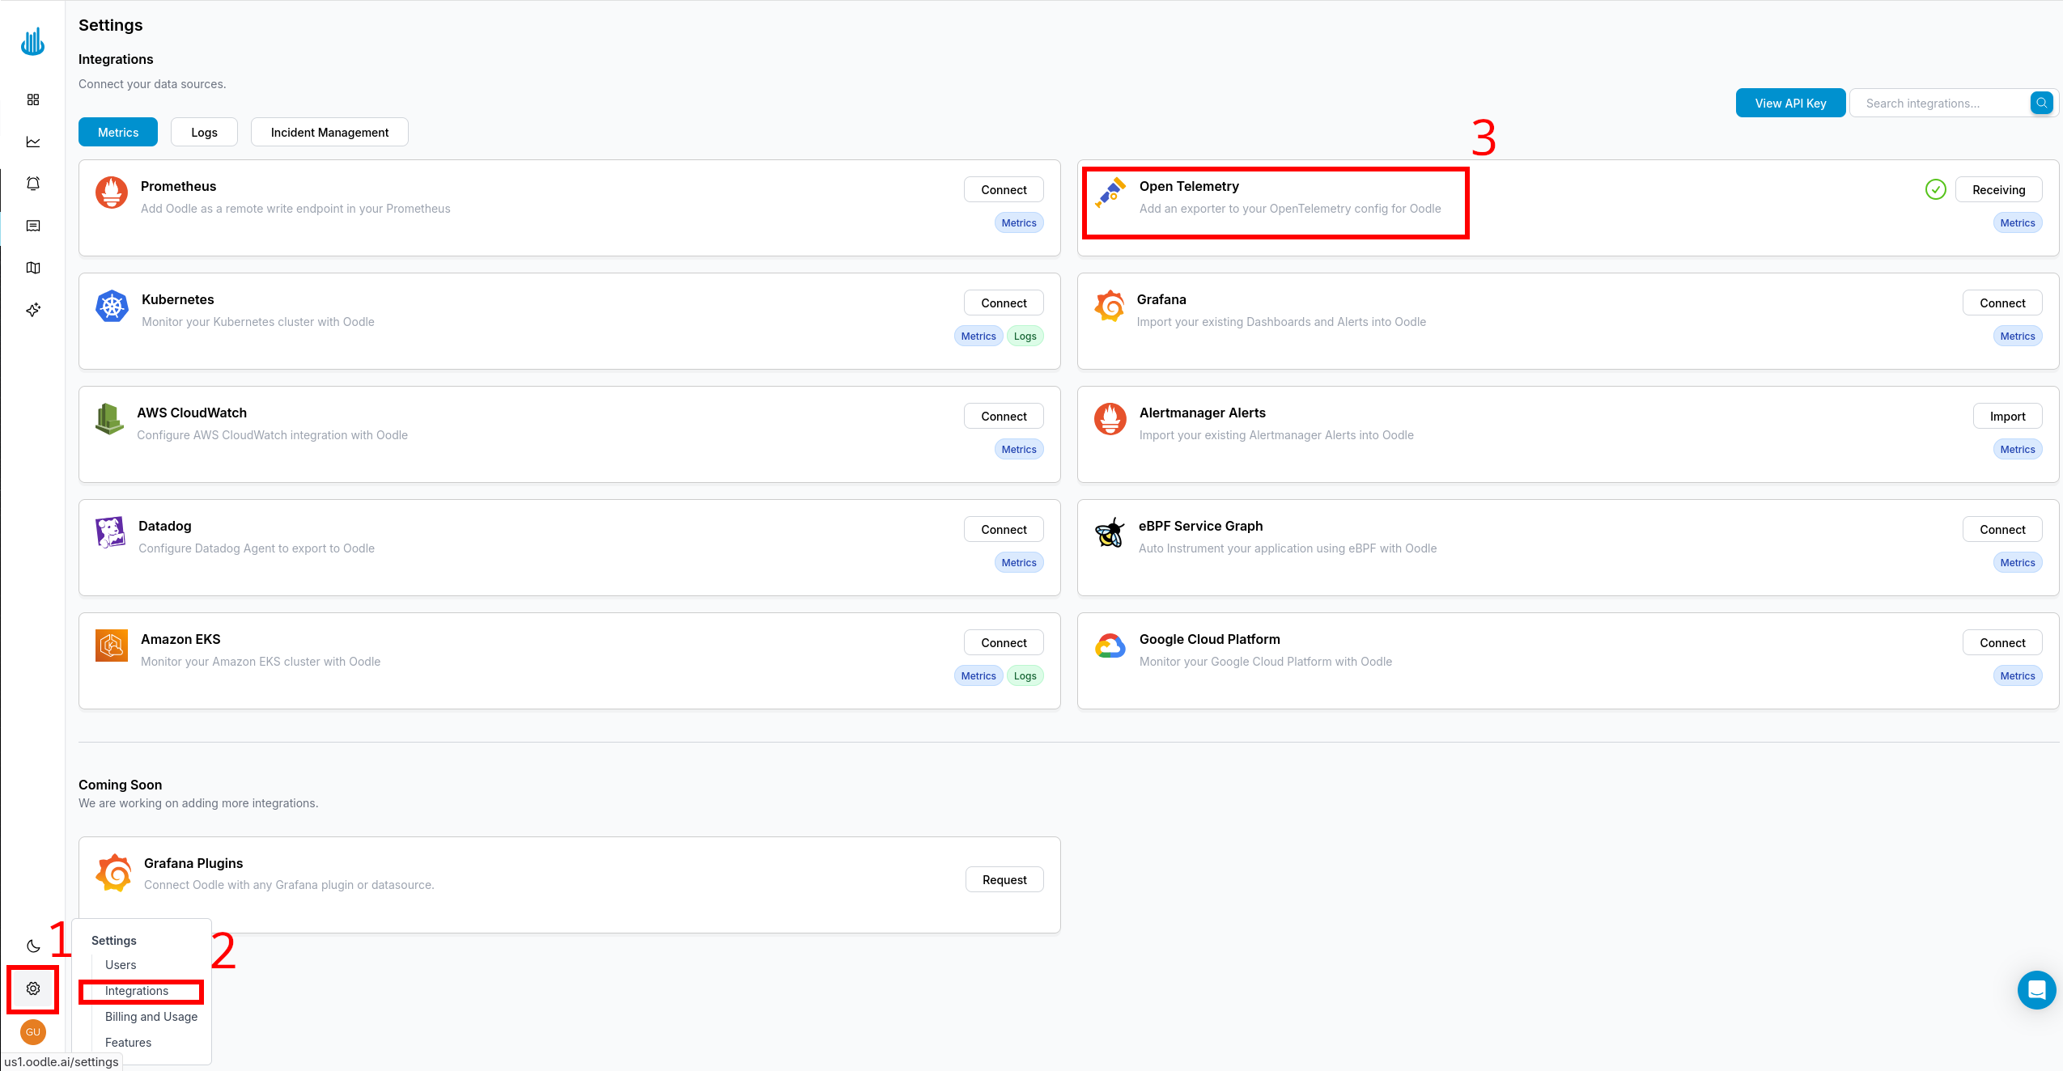
Task: Click the Google Cloud Platform logo
Action: tap(1110, 646)
